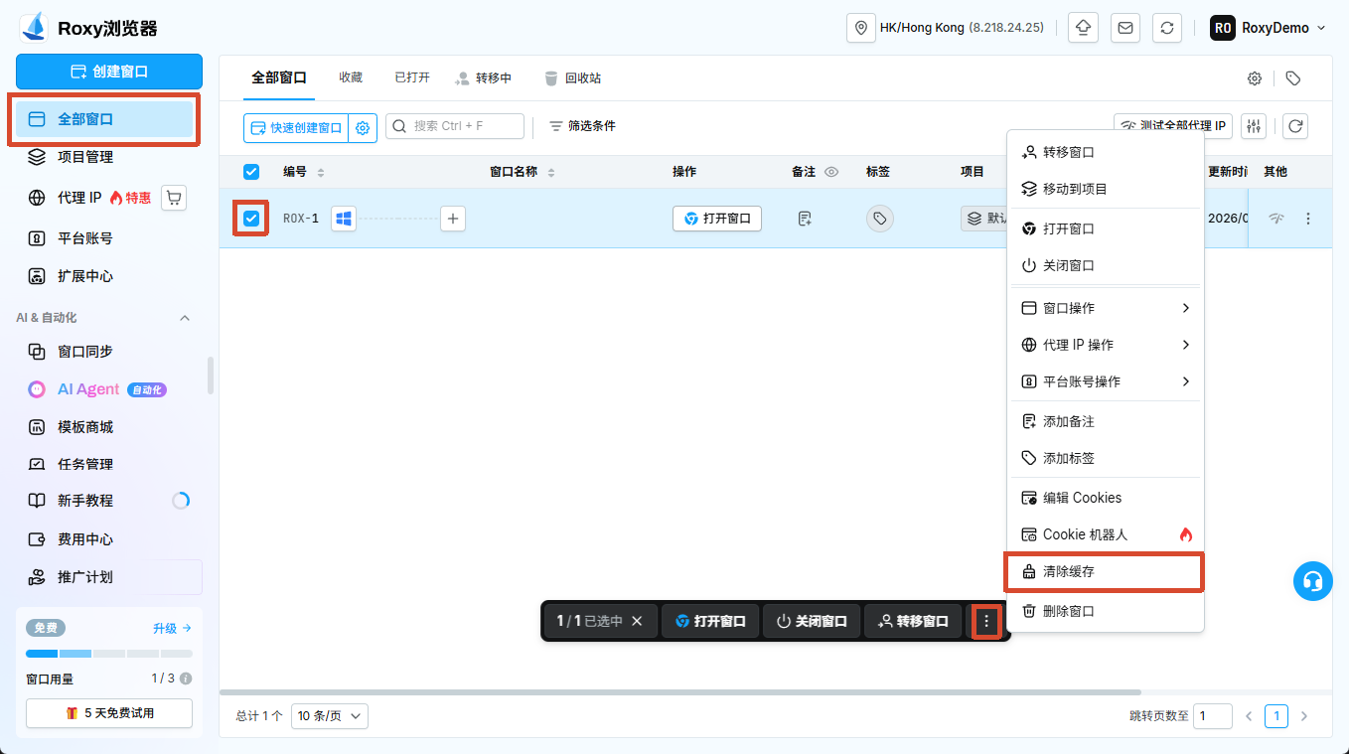Choose Cookie 机器人 from the context menu
The image size is (1349, 754).
[x=1105, y=534]
